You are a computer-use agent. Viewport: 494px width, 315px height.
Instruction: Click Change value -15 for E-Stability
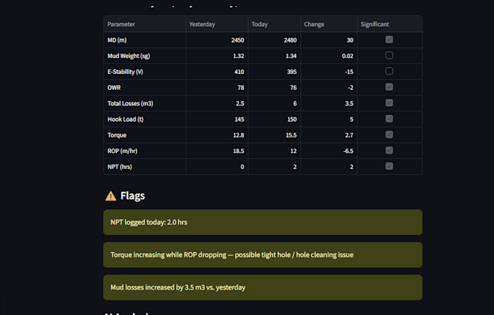328,72
